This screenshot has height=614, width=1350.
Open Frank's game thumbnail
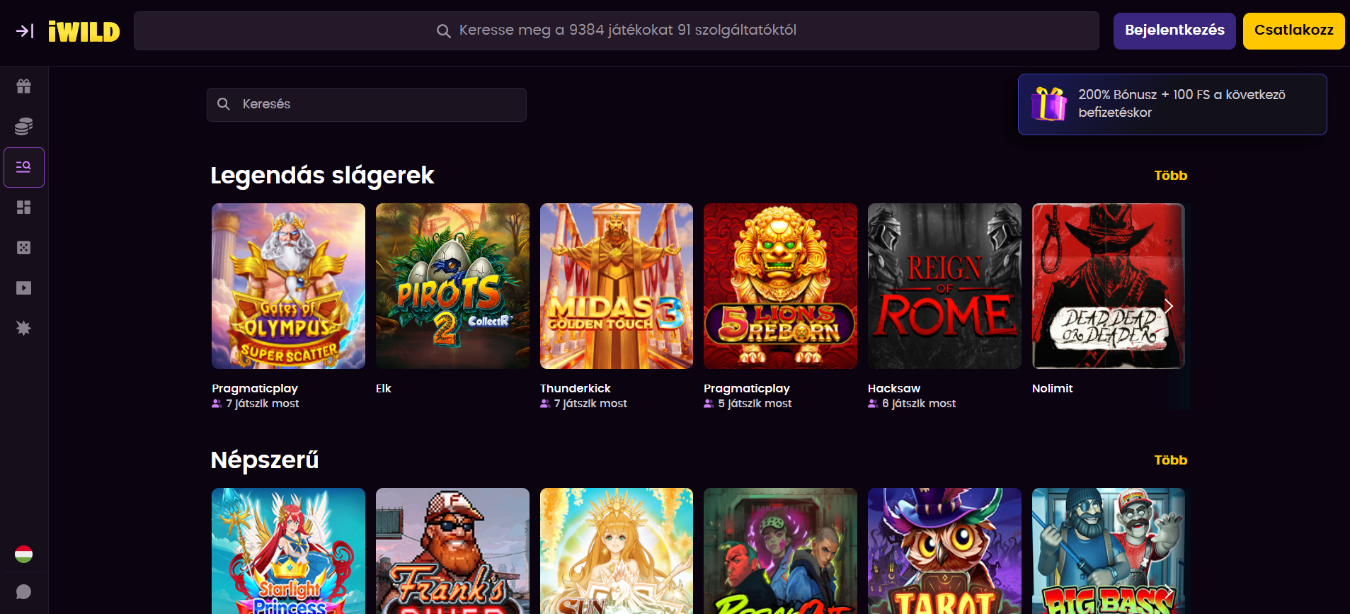pos(452,551)
